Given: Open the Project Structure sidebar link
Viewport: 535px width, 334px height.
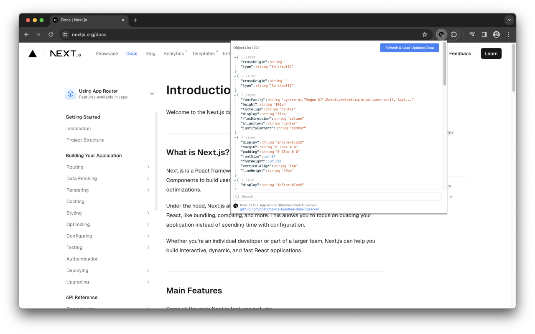Looking at the screenshot, I should [x=85, y=140].
